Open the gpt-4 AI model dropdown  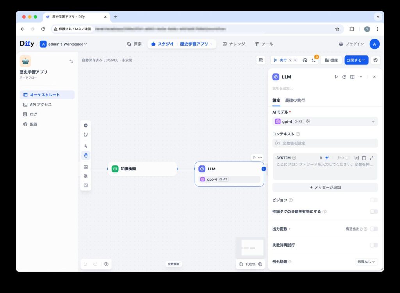coord(325,121)
